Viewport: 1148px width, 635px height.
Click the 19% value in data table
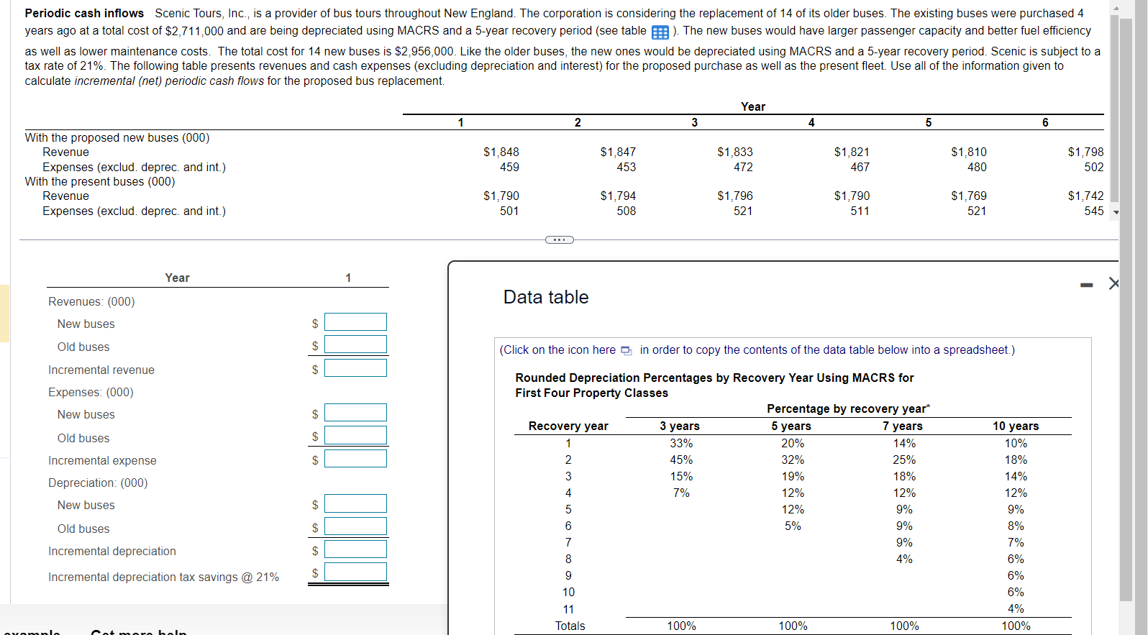click(793, 477)
